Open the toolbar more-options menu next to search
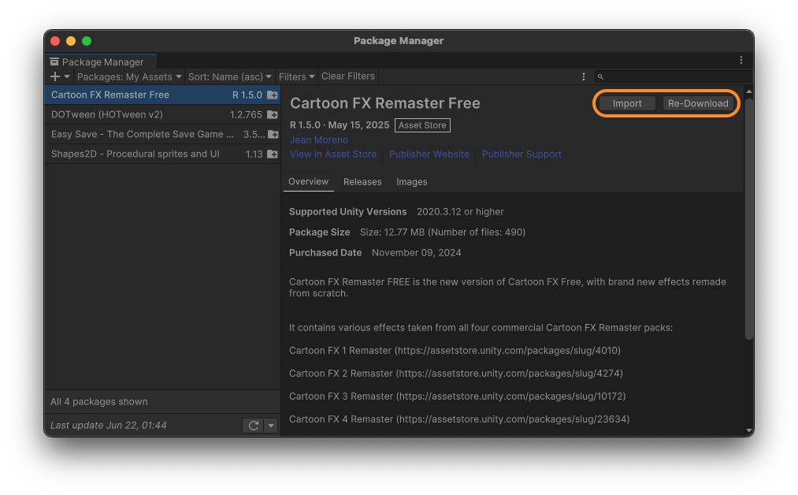798x495 pixels. point(583,76)
